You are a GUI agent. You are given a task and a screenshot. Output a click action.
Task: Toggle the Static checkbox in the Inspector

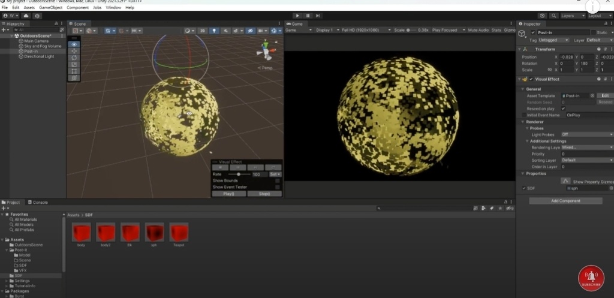pyautogui.click(x=593, y=32)
